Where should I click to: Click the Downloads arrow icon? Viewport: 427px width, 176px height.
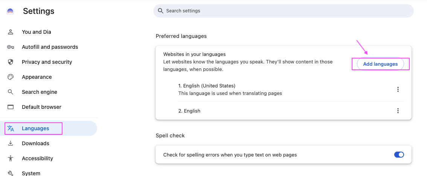coord(10,143)
